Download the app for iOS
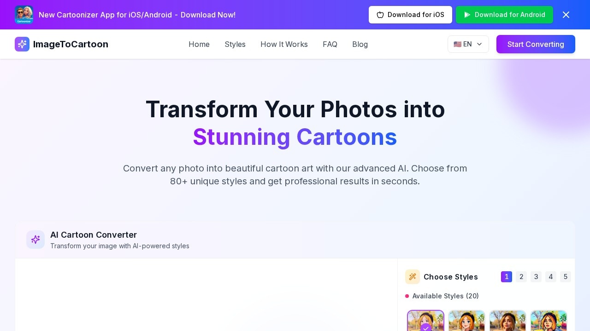The image size is (590, 331). (410, 15)
